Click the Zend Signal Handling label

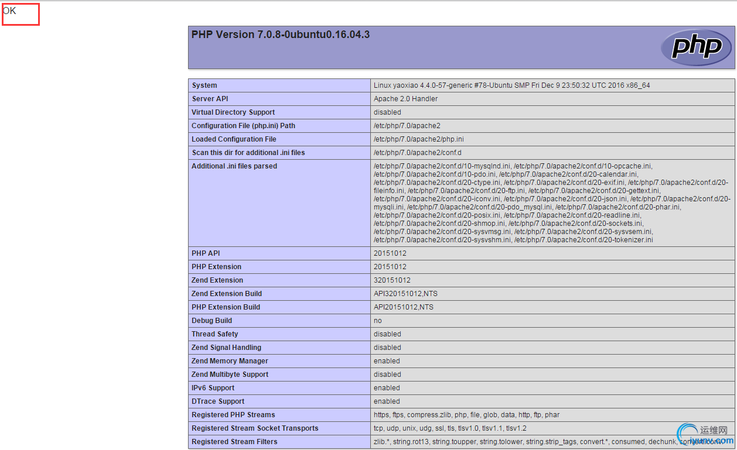pos(226,348)
